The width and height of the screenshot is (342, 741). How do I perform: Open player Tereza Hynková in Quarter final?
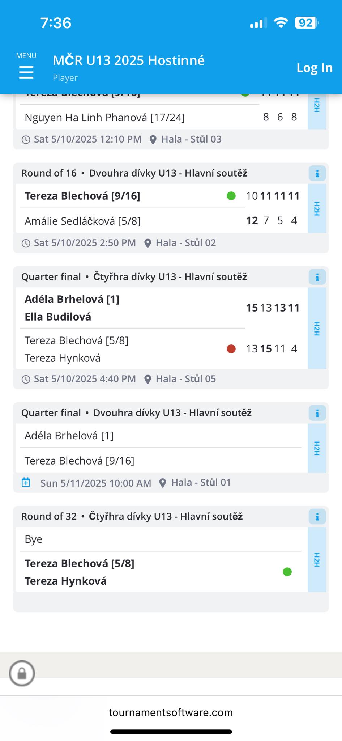[x=63, y=358]
